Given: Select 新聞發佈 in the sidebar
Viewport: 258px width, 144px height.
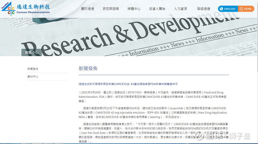Looking at the screenshot, I should pos(33,69).
